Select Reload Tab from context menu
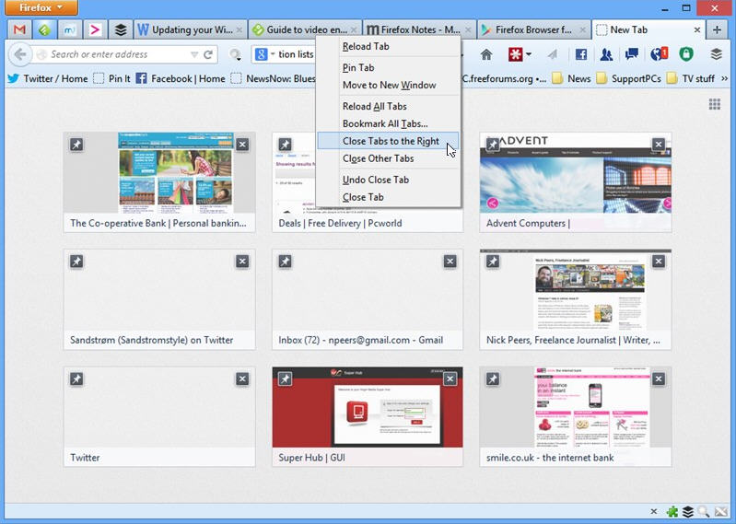This screenshot has height=524, width=736. point(389,46)
